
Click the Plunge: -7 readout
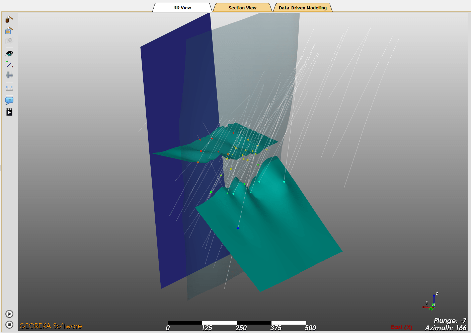click(x=450, y=321)
